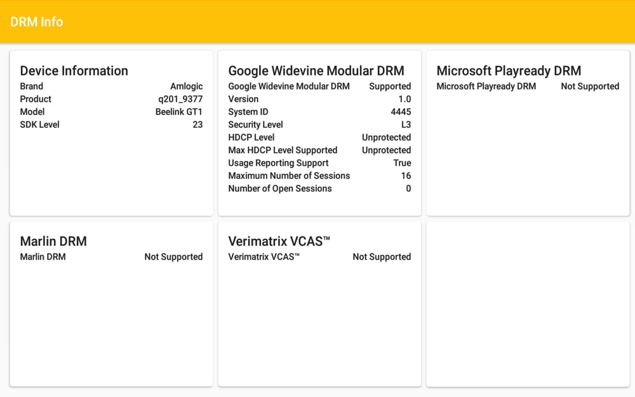Click the DRM Info app title
This screenshot has width=635, height=397.
click(x=37, y=22)
